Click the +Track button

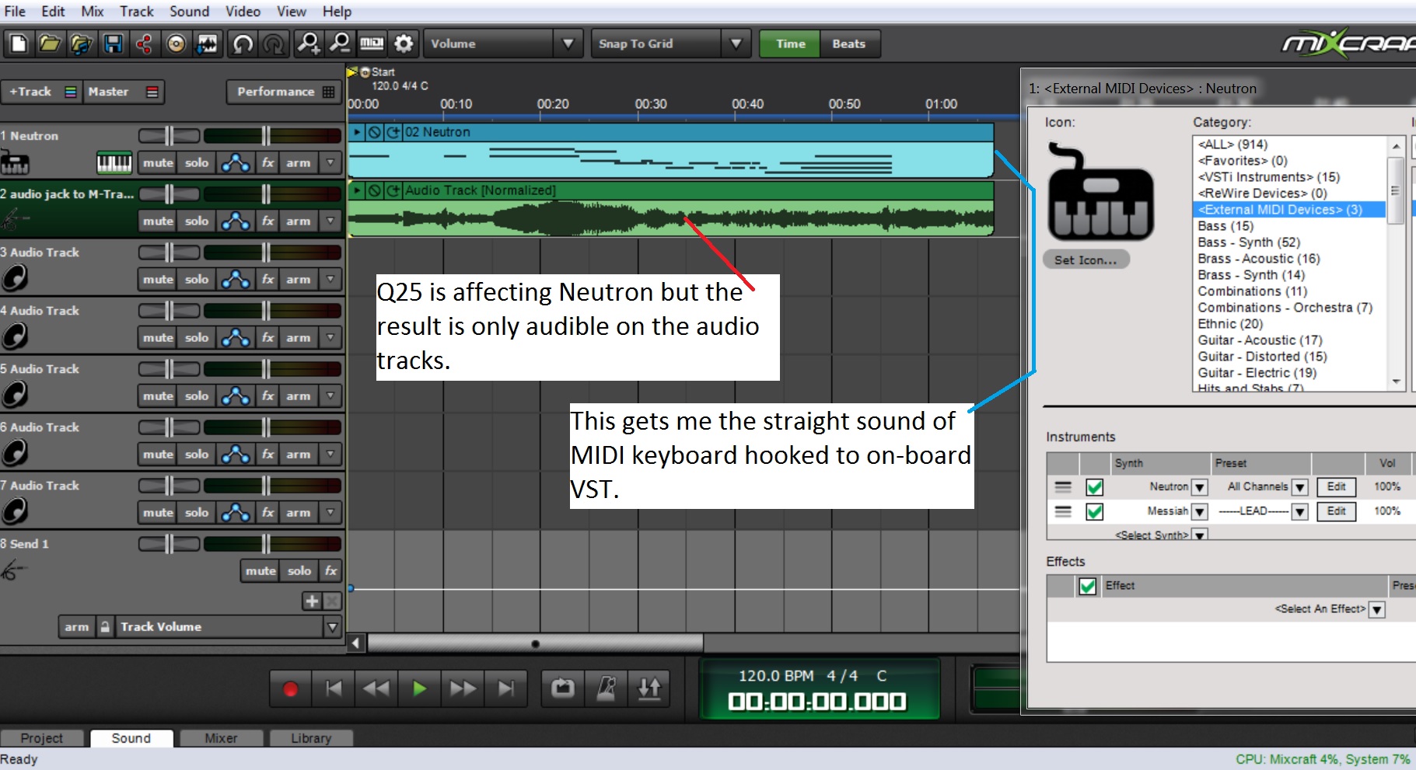pyautogui.click(x=41, y=92)
